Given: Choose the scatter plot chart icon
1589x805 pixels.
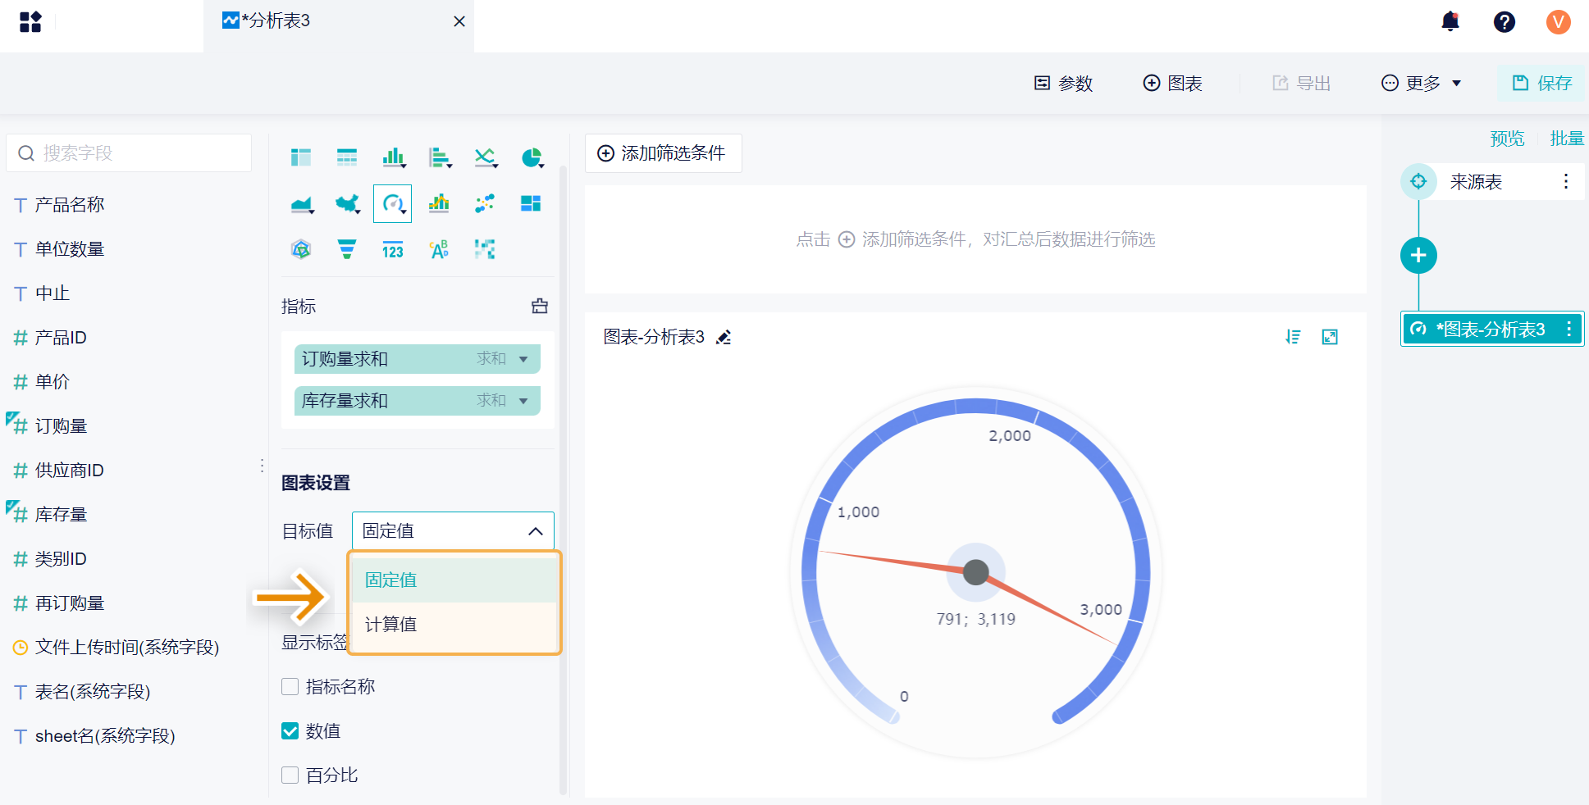Looking at the screenshot, I should 485,203.
